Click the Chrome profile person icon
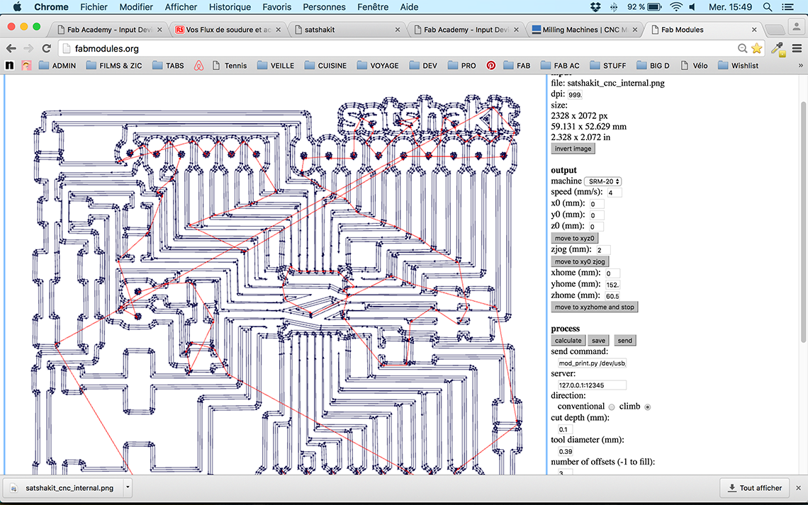The image size is (808, 505). (x=796, y=27)
